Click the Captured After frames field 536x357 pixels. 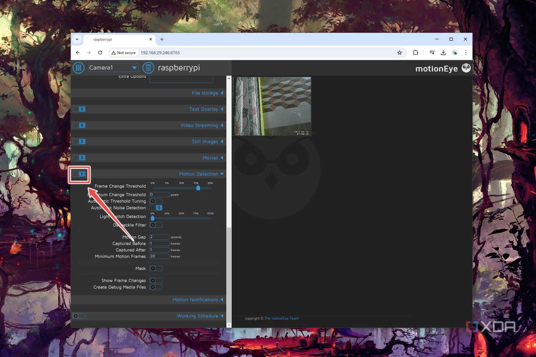tap(159, 250)
